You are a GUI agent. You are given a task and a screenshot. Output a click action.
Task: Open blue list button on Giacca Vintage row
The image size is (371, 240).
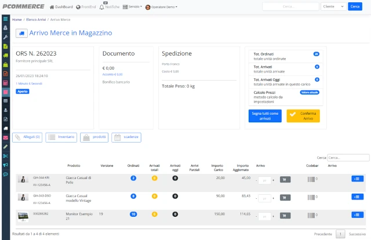[x=357, y=197]
